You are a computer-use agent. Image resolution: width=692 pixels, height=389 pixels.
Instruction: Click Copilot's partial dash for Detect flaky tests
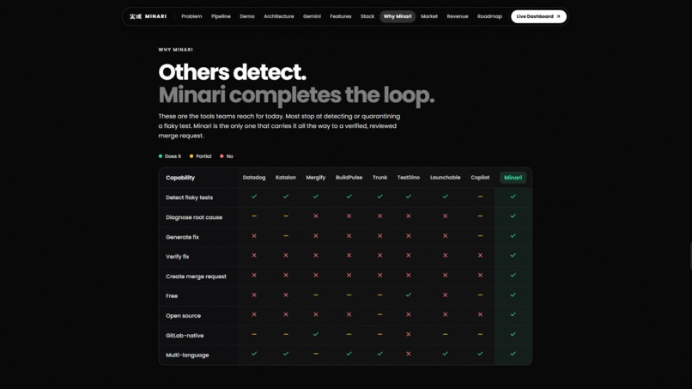click(480, 197)
